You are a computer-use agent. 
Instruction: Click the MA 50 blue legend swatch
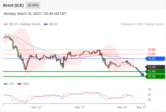[x=46, y=24]
